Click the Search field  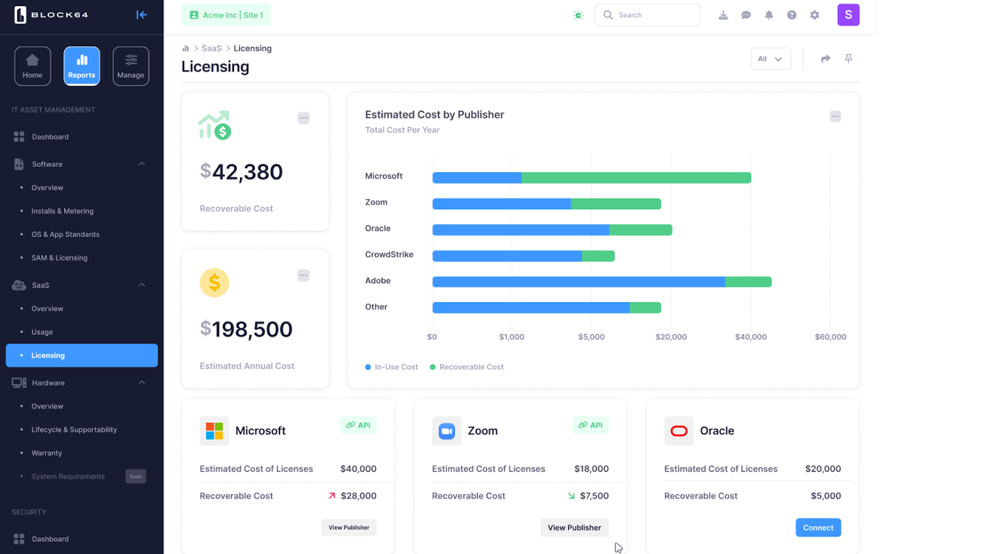pos(648,15)
